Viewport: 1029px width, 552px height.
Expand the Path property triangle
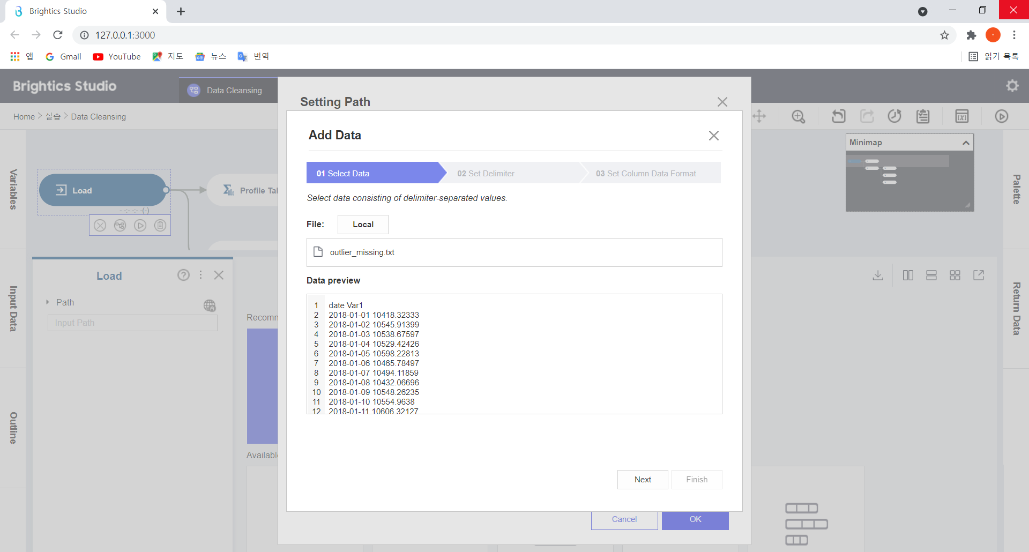(x=48, y=302)
